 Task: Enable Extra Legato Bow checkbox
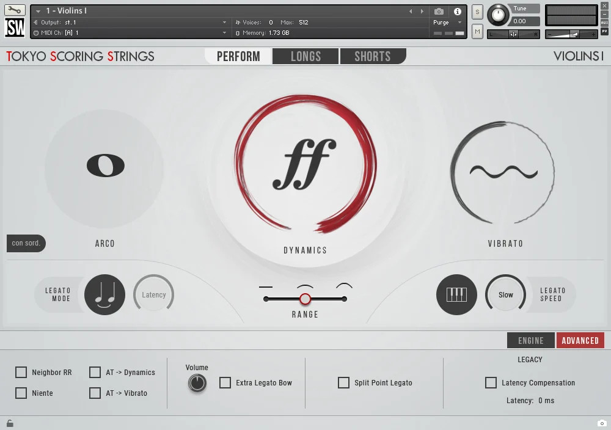(x=225, y=383)
